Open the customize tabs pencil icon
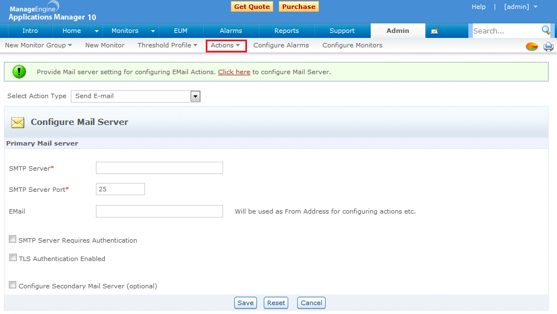Screen dimensions: 557x314 coord(434,31)
